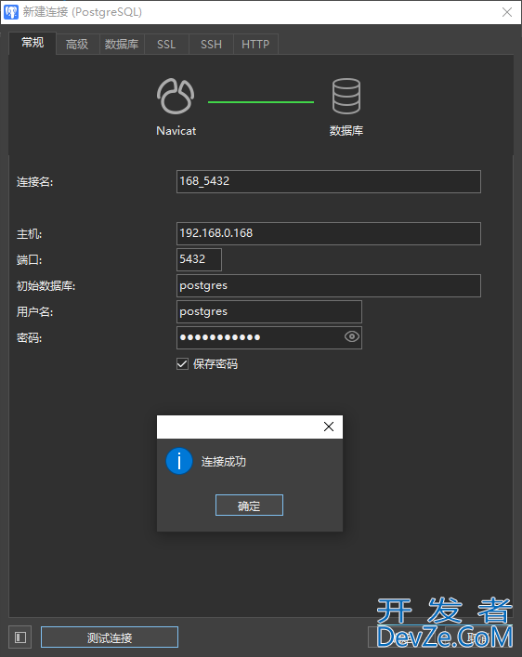Click the Navicat logo icon

click(x=176, y=97)
